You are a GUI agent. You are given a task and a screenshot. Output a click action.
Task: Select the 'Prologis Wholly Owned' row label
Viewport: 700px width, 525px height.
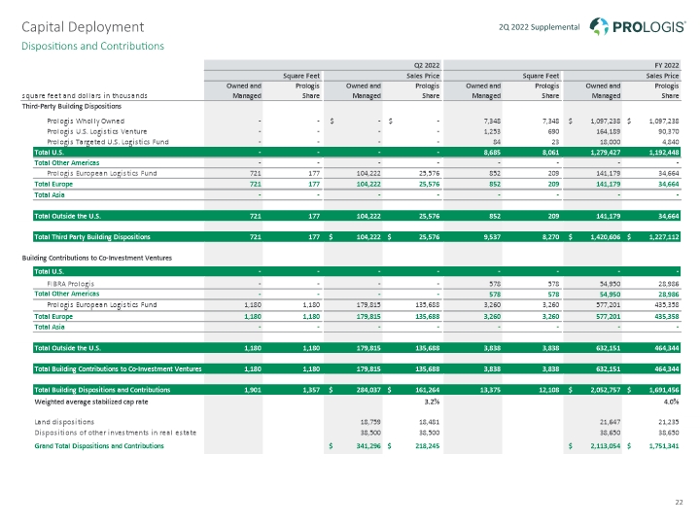(x=86, y=121)
